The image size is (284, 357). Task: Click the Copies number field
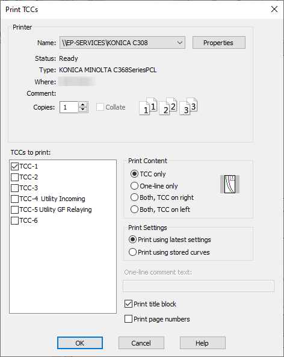[69, 107]
